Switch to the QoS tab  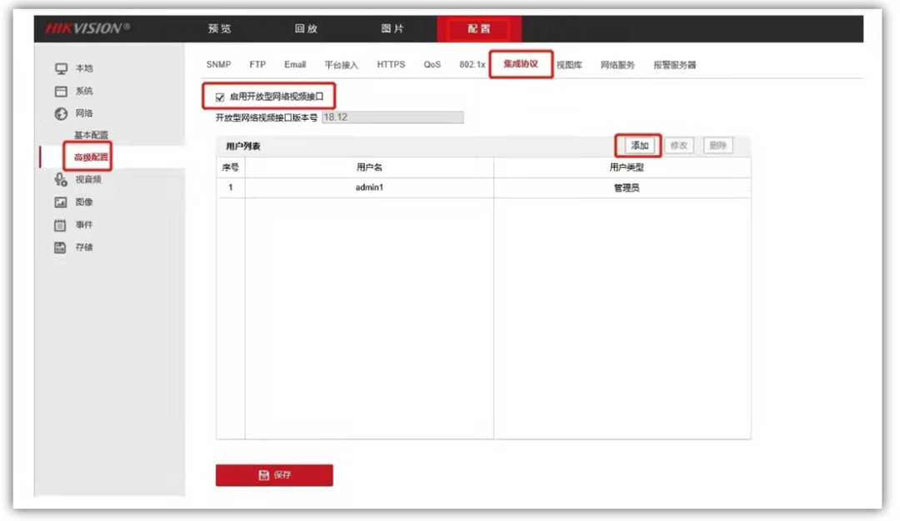[x=432, y=64]
